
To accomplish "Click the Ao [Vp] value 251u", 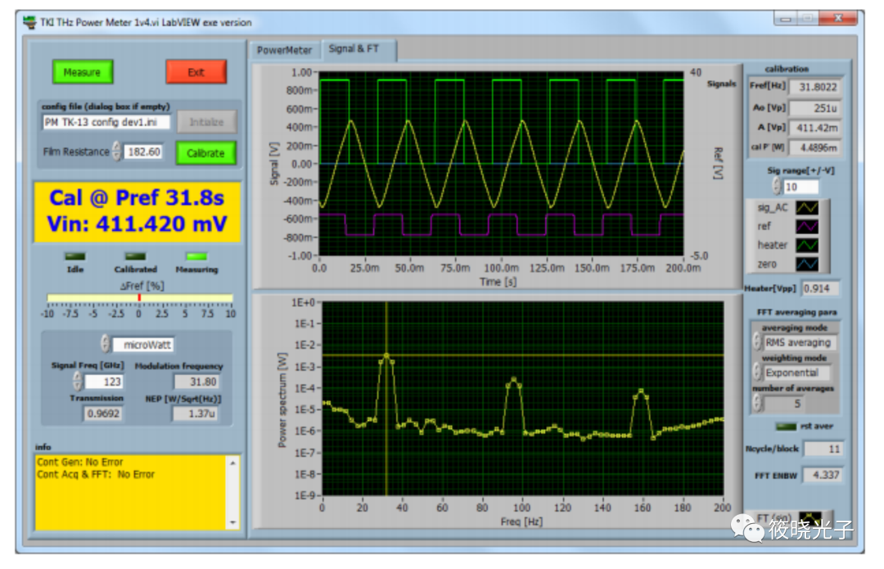I will click(x=816, y=108).
